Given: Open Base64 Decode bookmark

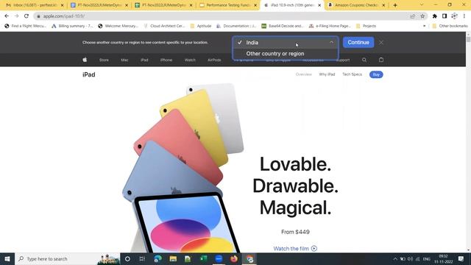Looking at the screenshot, I should pos(283,26).
